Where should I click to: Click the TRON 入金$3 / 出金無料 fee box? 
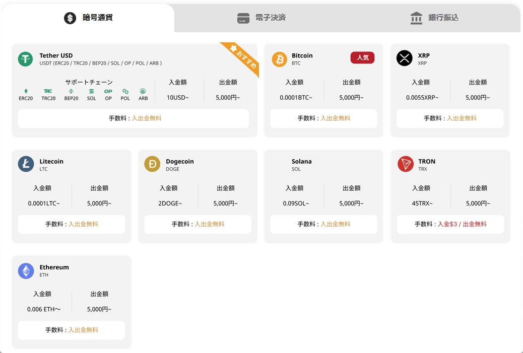(450, 224)
